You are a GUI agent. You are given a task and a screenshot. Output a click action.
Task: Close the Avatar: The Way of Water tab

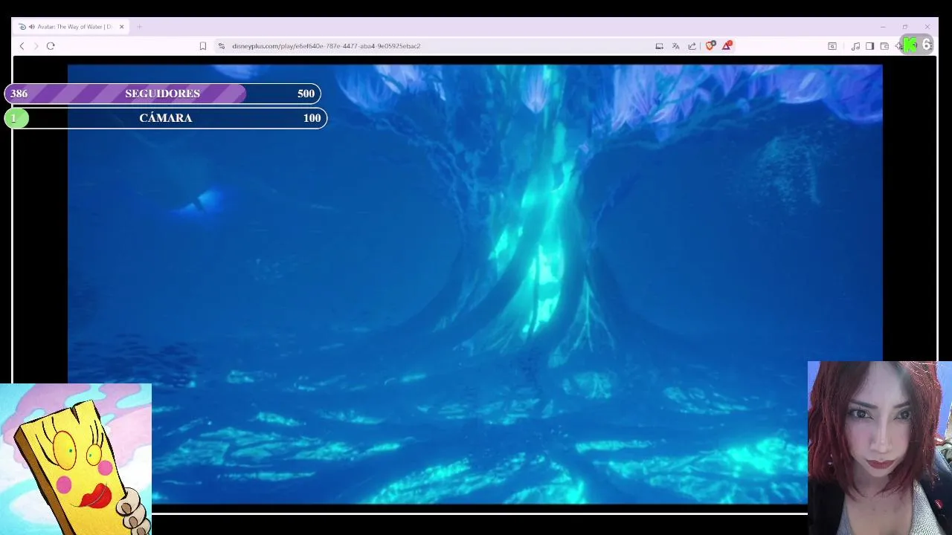pos(121,27)
